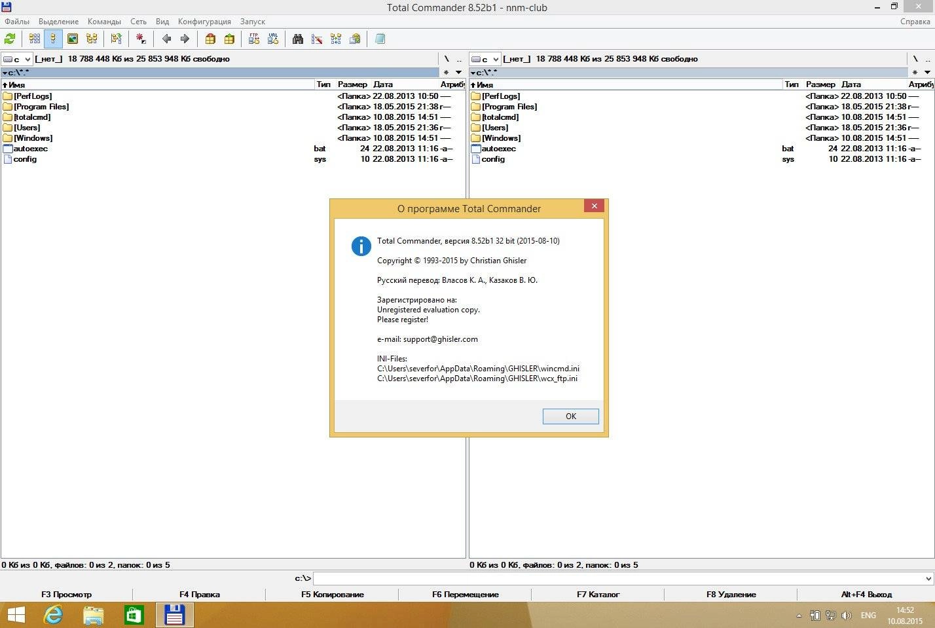Open the Windows Start button

coord(16,616)
